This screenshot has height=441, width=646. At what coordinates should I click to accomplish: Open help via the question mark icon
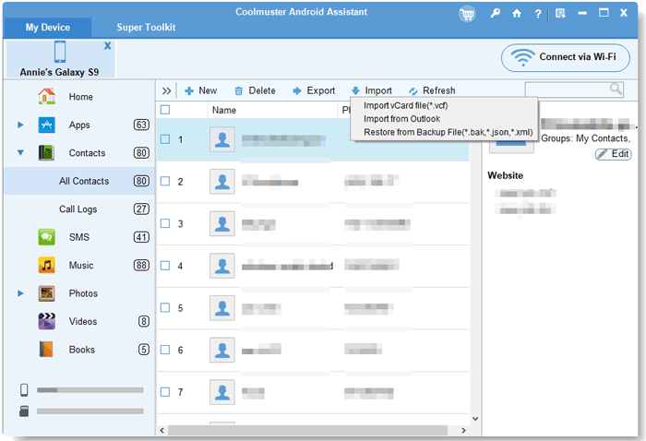538,14
